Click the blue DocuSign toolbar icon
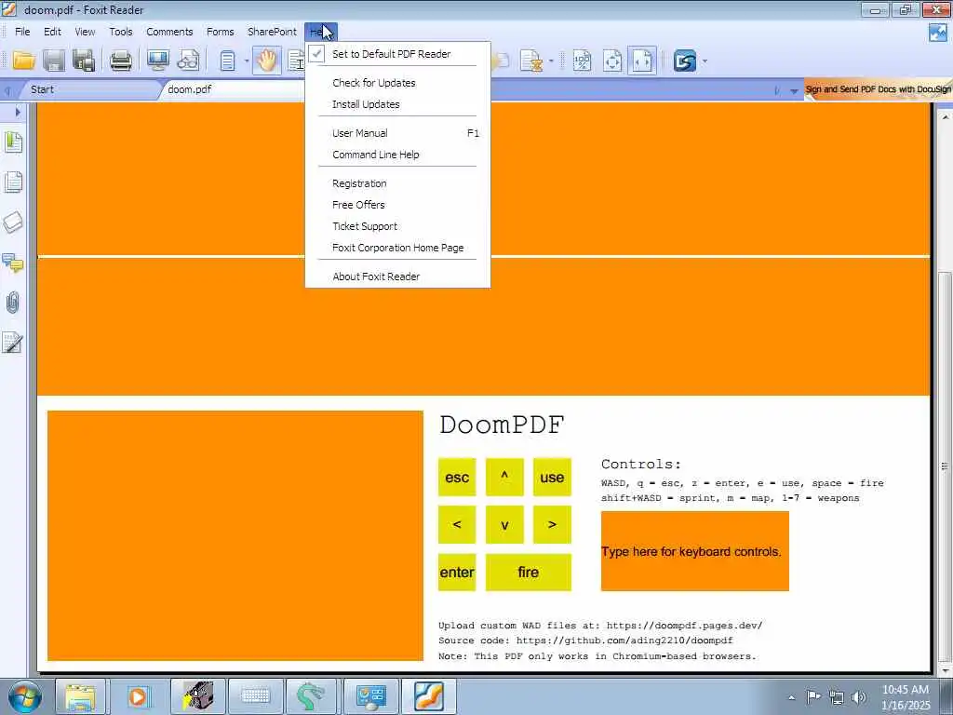The image size is (953, 715). (684, 61)
